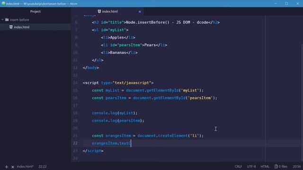Change line ending via the CRLF selector
303x170 pixels.
(238, 167)
